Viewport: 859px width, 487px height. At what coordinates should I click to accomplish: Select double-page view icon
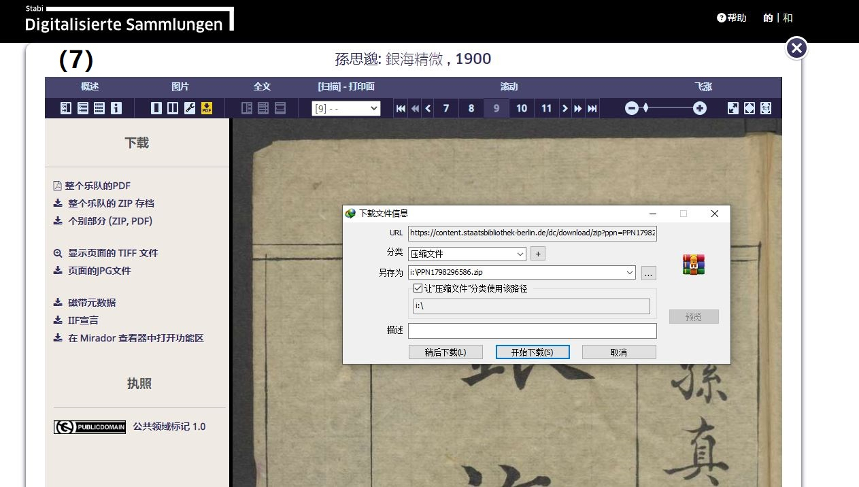tap(173, 108)
